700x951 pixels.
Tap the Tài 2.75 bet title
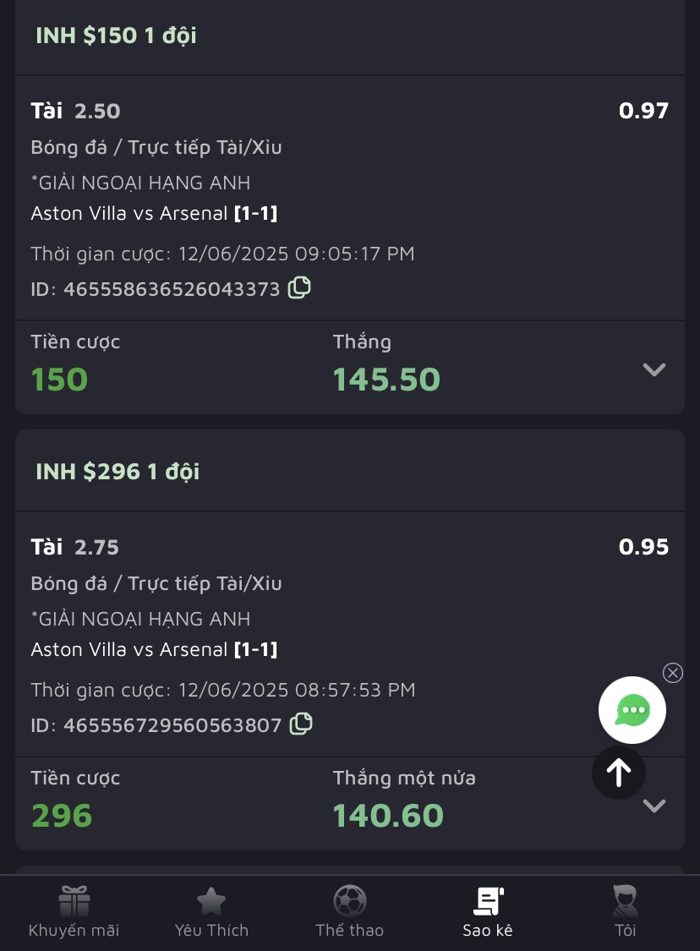coord(75,547)
